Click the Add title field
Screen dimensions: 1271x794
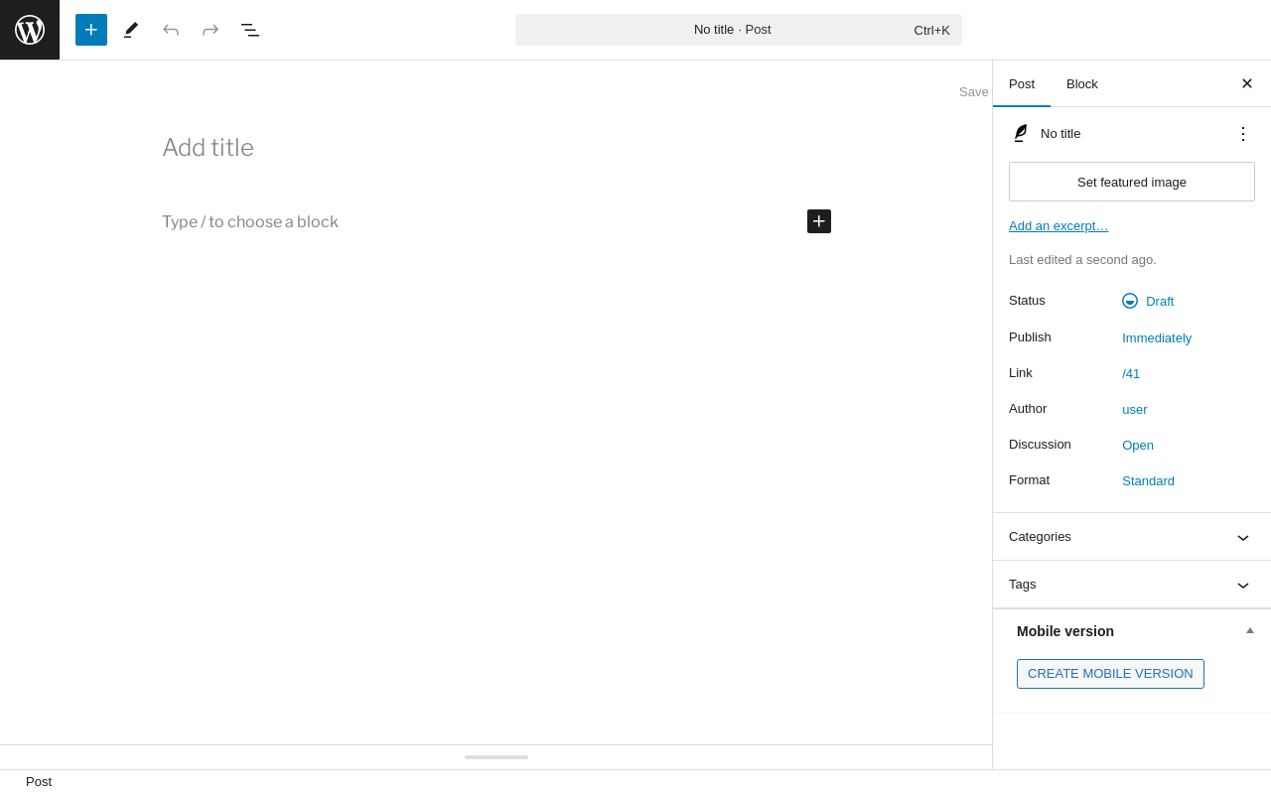click(x=496, y=148)
